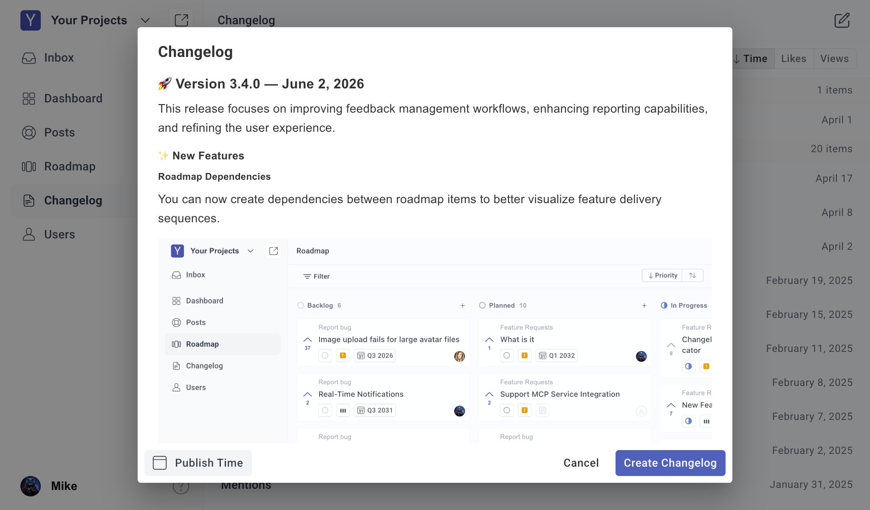Click the Roadmap Dependencies subheading
Screen dimensions: 870x510
pyautogui.click(x=214, y=176)
